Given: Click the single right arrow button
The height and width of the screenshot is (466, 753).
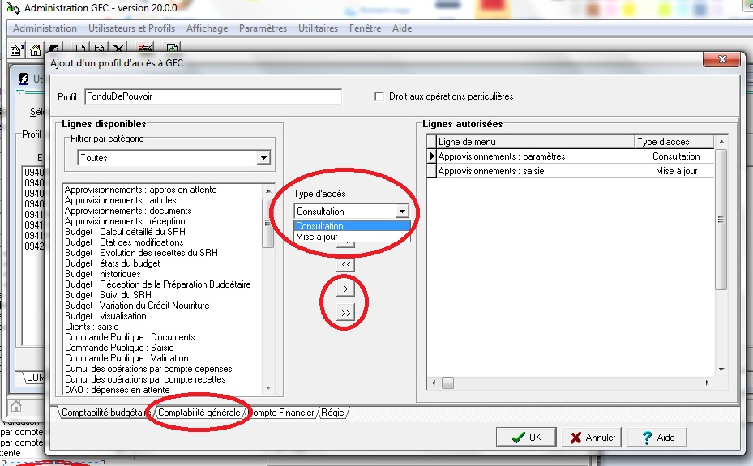Looking at the screenshot, I should pos(346,289).
